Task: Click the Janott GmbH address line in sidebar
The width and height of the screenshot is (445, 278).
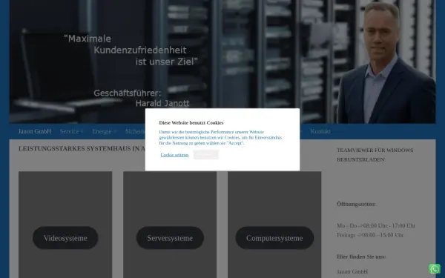Action: (352, 272)
